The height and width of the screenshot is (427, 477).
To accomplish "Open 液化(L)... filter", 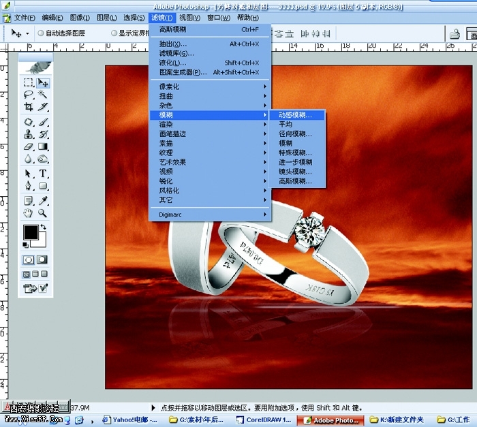I will (x=210, y=63).
